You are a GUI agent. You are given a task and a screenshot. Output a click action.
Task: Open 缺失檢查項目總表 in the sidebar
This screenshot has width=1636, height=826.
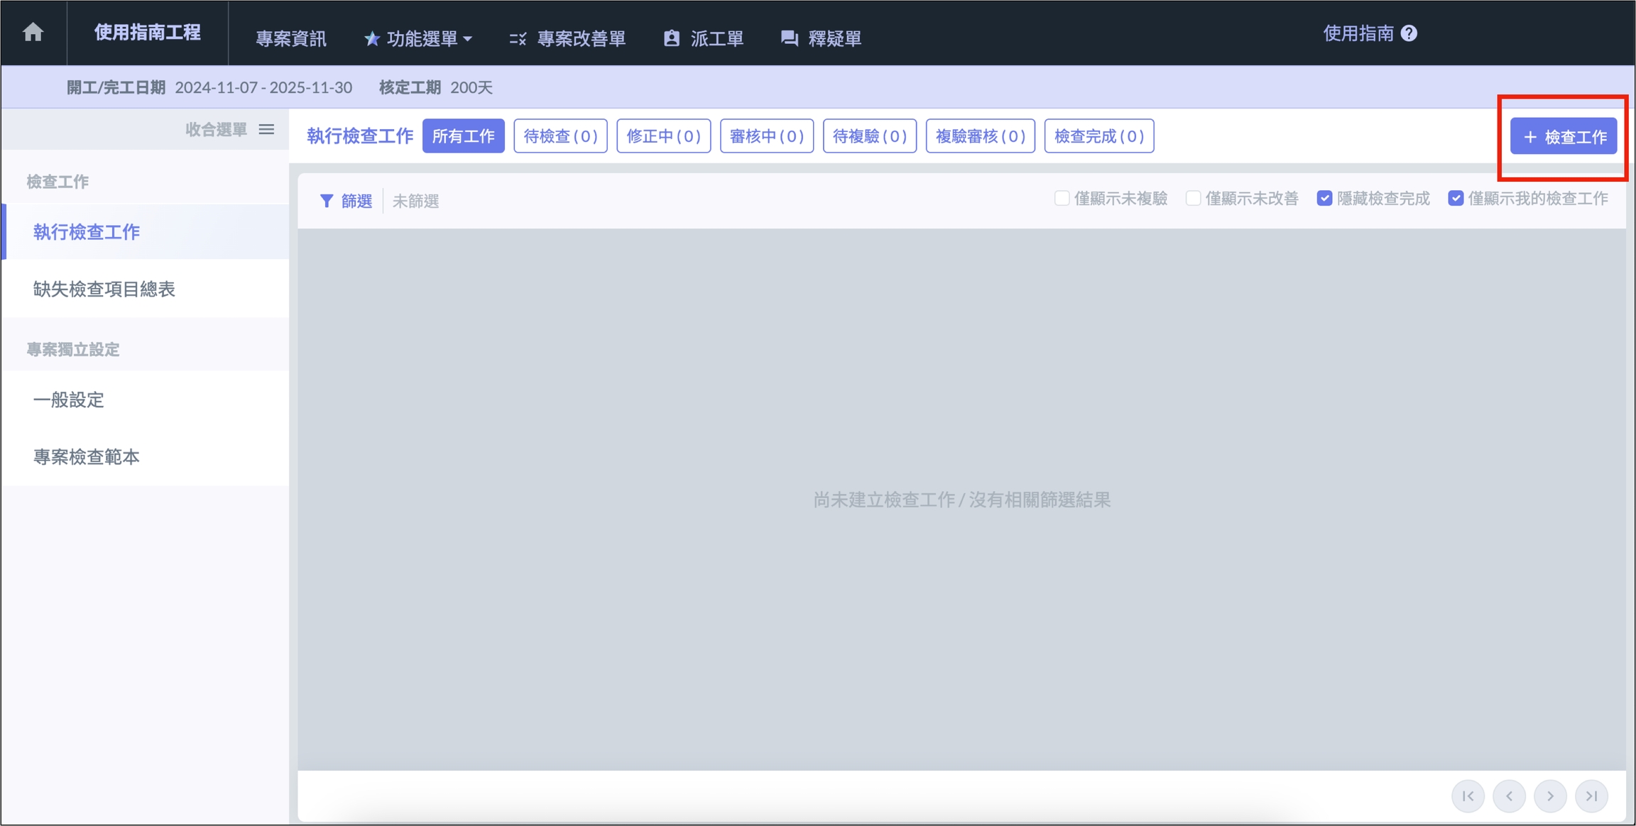pos(104,289)
